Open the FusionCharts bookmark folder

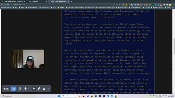tap(80, 8)
